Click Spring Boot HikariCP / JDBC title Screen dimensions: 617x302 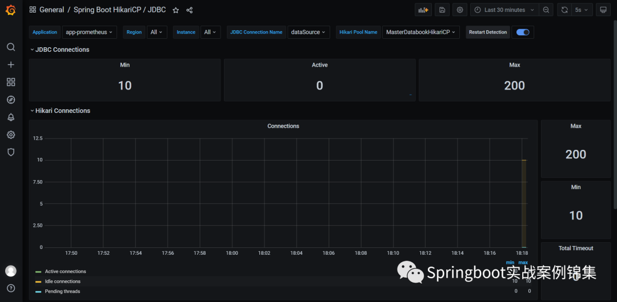tap(119, 10)
